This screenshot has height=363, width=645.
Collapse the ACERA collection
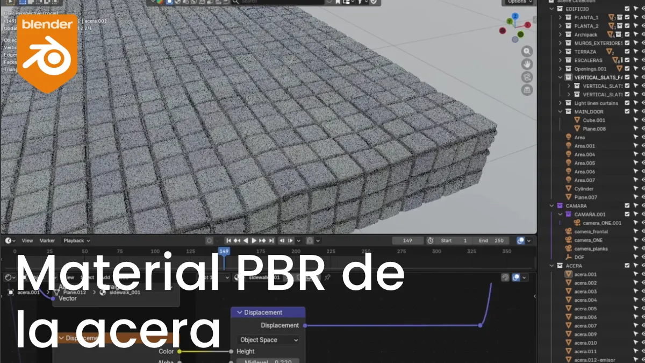(x=551, y=266)
